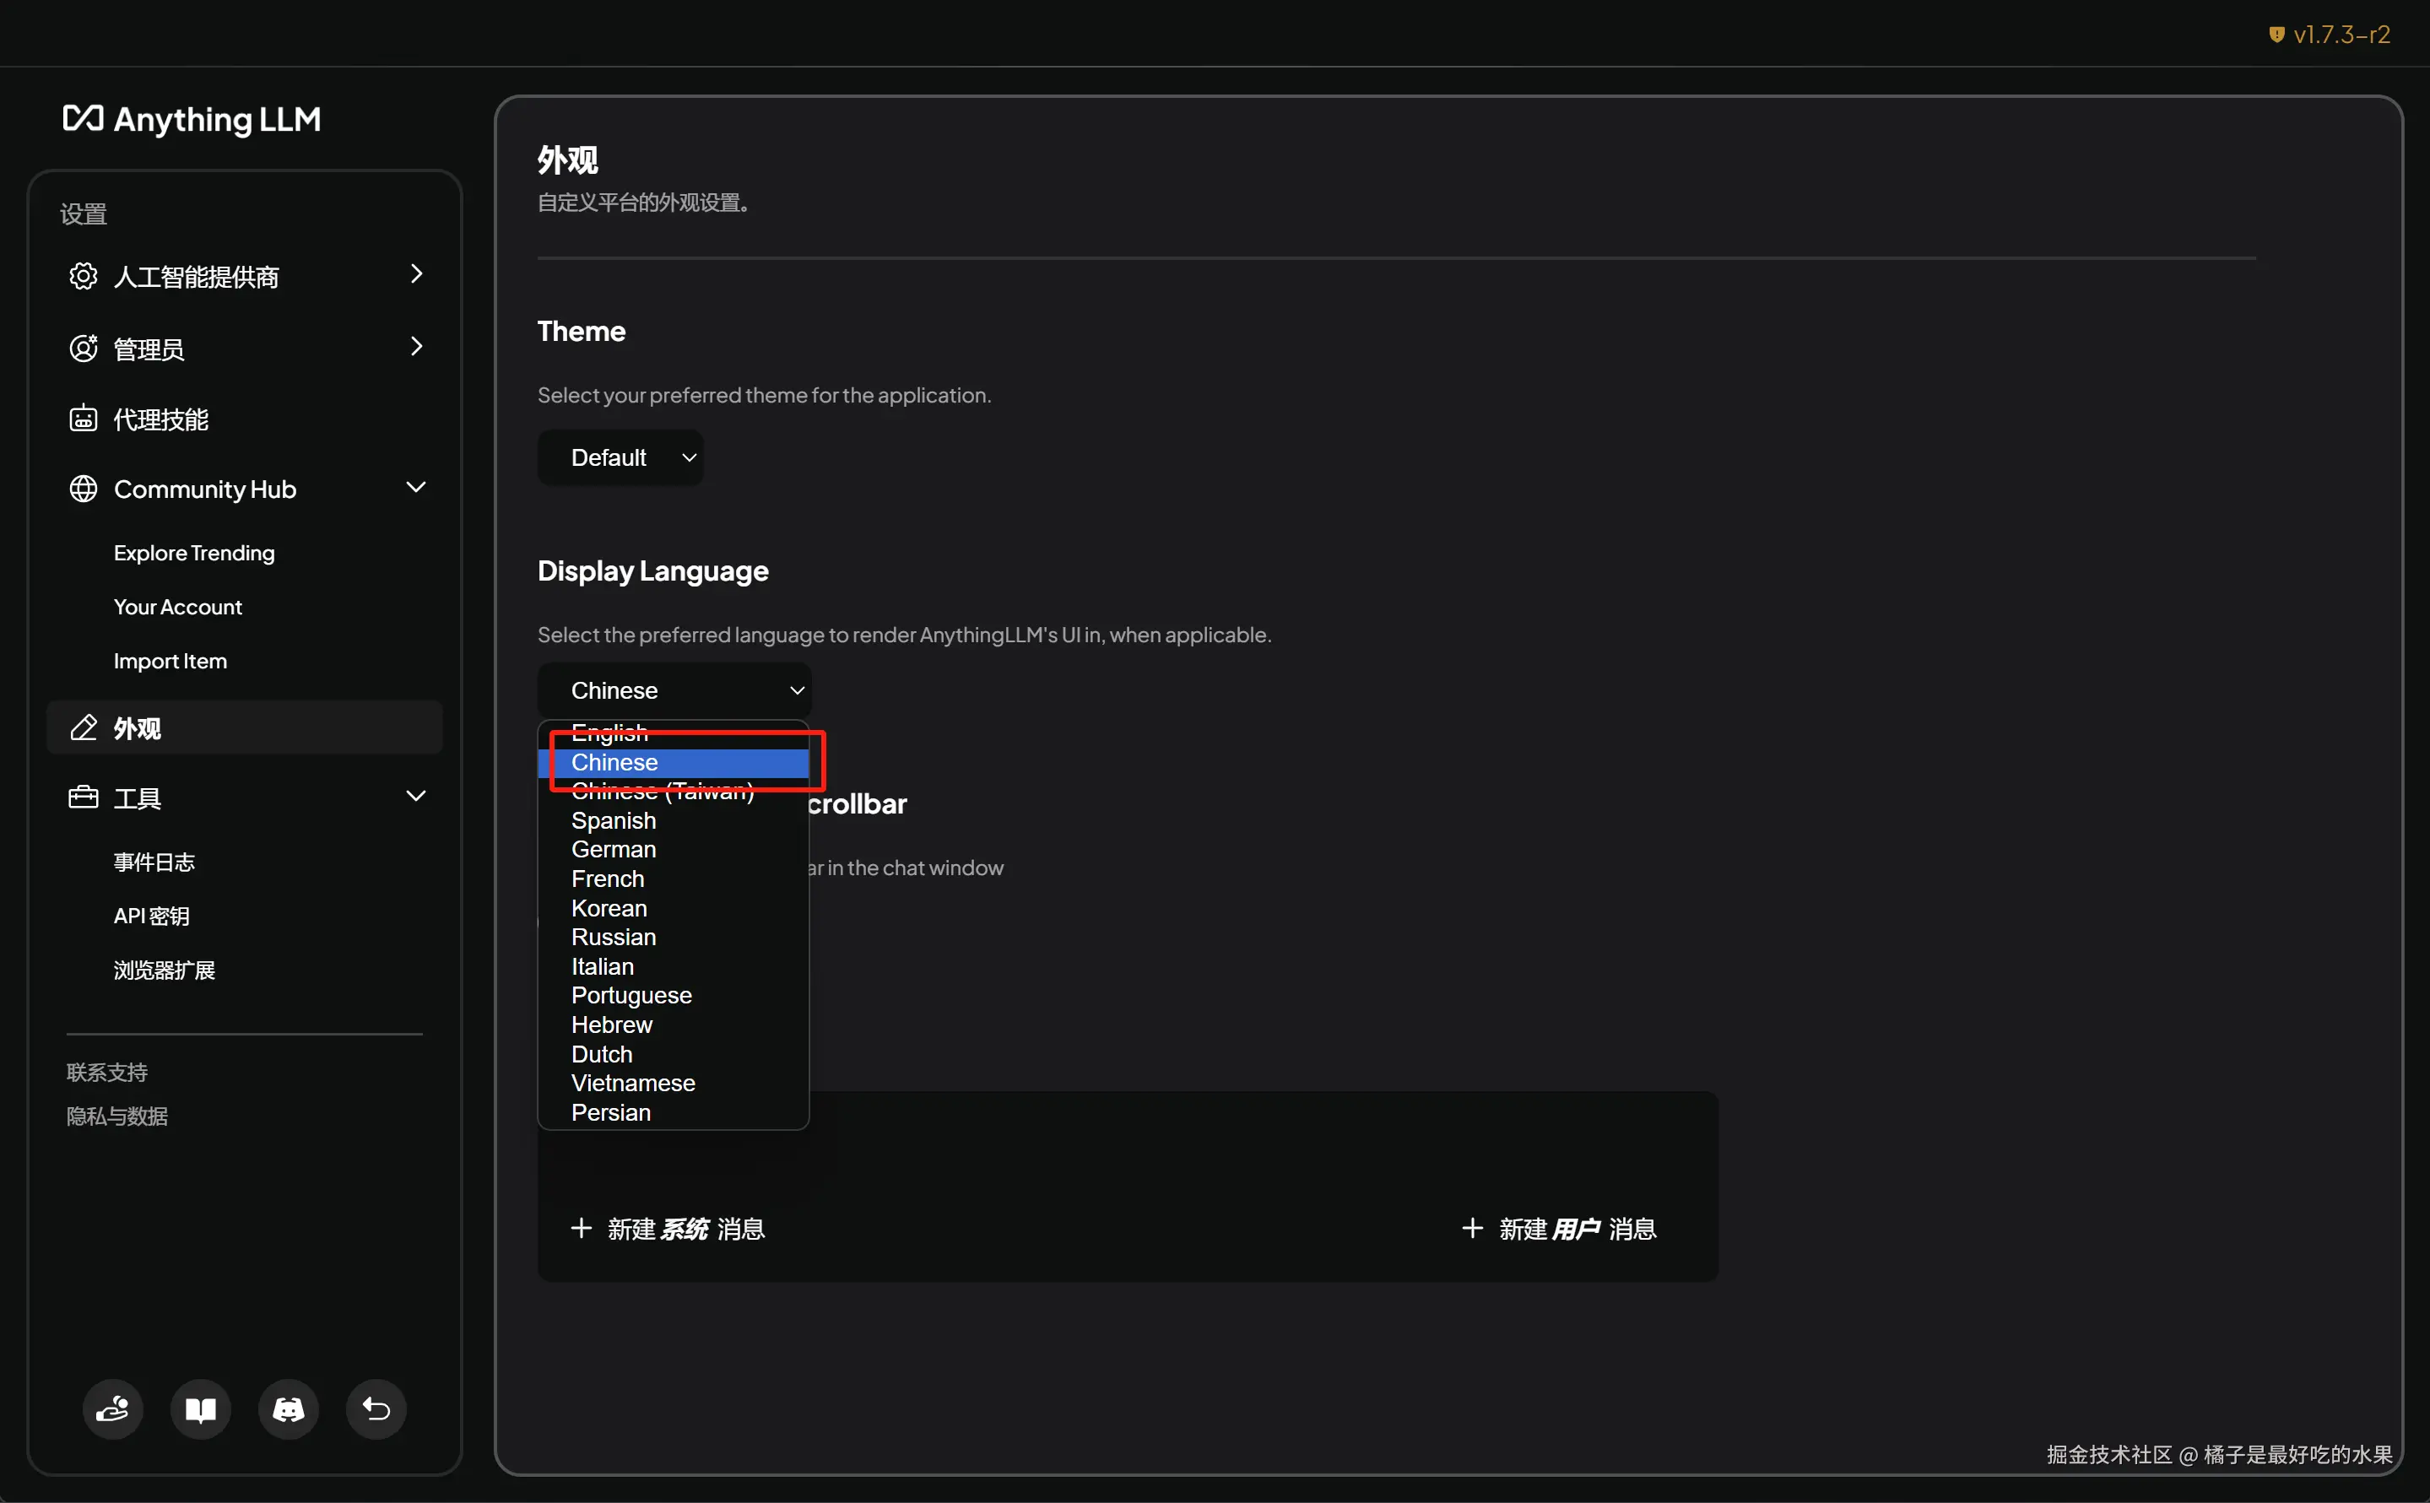This screenshot has height=1503, width=2430.
Task: Click the back arrow icon in the footer
Action: 376,1408
